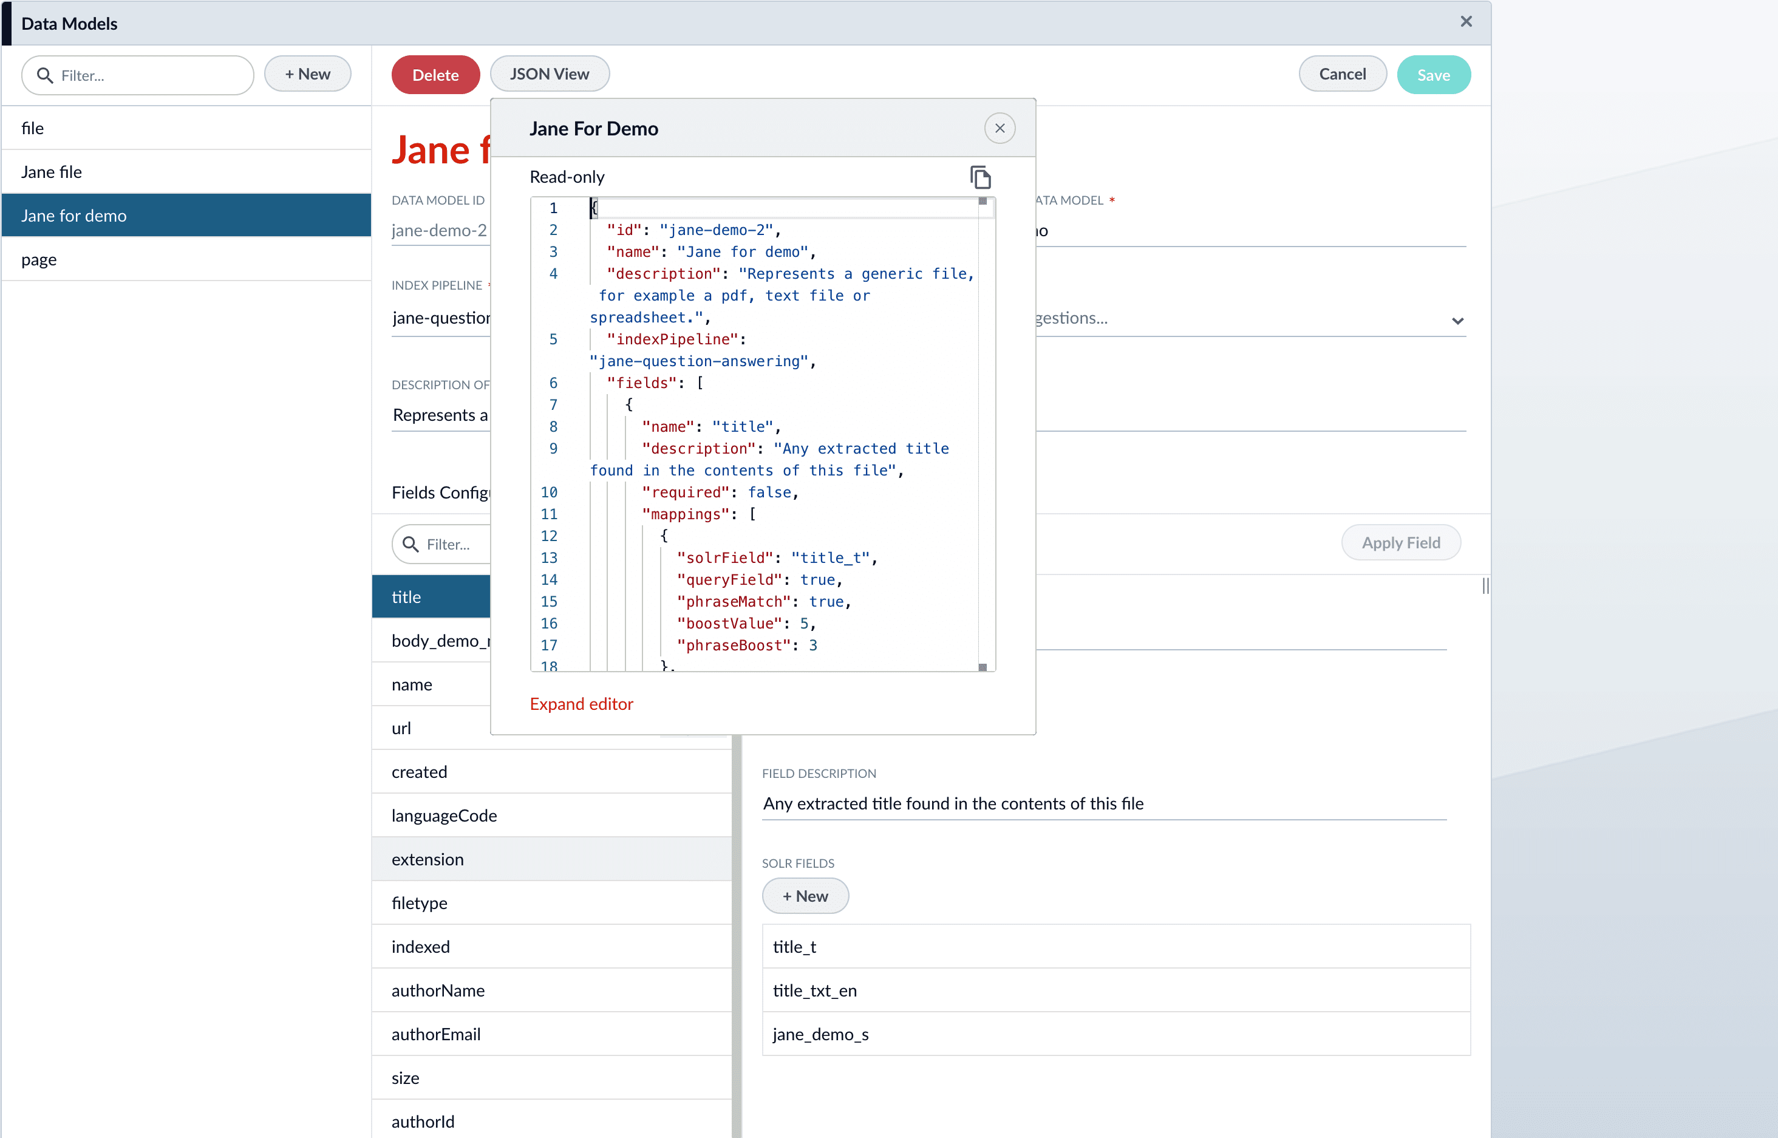Click Apply Field
This screenshot has height=1138, width=1778.
1400,542
